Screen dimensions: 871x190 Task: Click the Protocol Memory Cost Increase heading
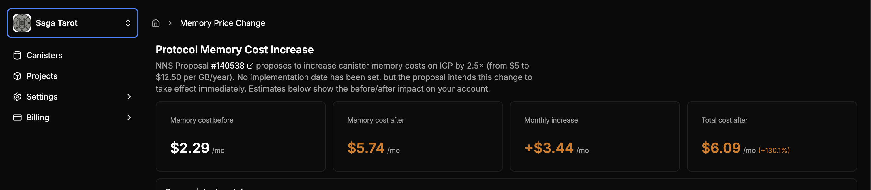coord(234,50)
